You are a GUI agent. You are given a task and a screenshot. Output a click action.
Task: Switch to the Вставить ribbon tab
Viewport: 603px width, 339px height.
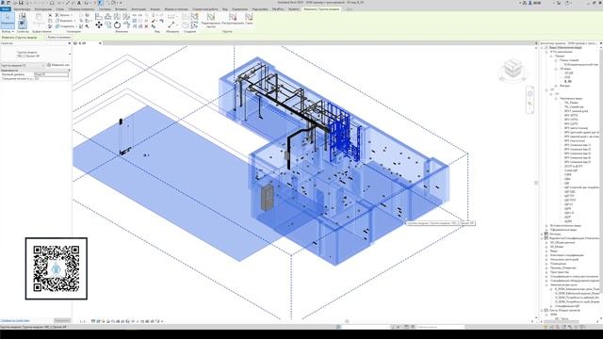pyautogui.click(x=121, y=8)
